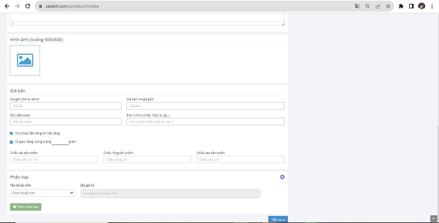This screenshot has width=439, height=223.
Task: Click the Đơn vị tính input field
Action: click(205, 122)
